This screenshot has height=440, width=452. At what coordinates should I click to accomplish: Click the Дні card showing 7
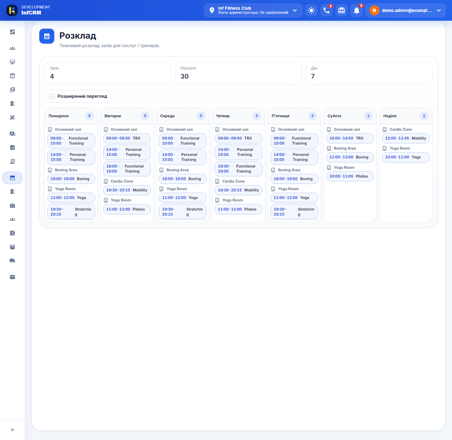coord(369,73)
